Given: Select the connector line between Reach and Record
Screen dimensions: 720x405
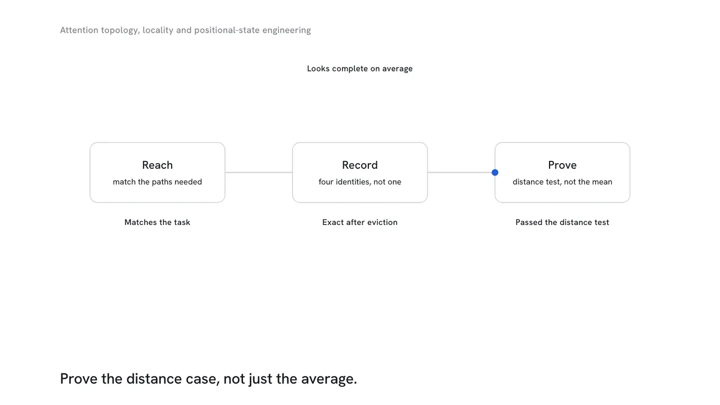Looking at the screenshot, I should coord(259,173).
